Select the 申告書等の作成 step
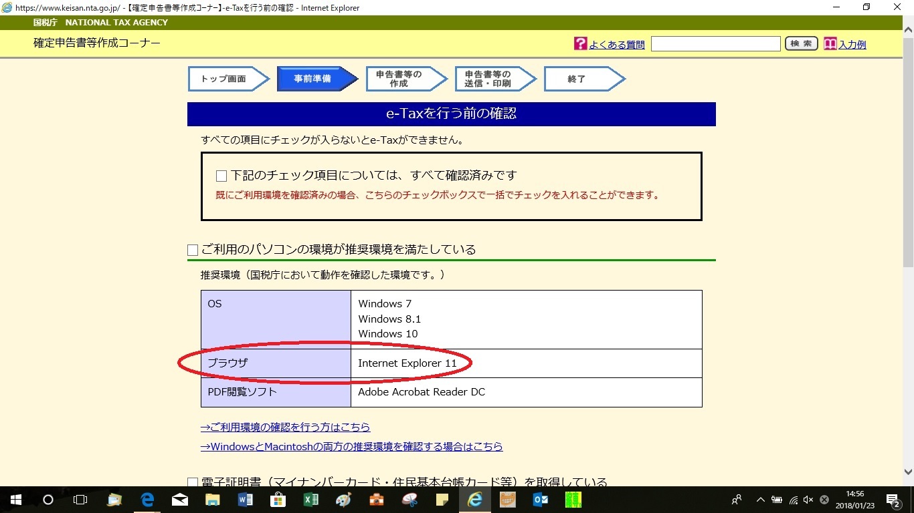The width and height of the screenshot is (914, 513). click(x=406, y=79)
